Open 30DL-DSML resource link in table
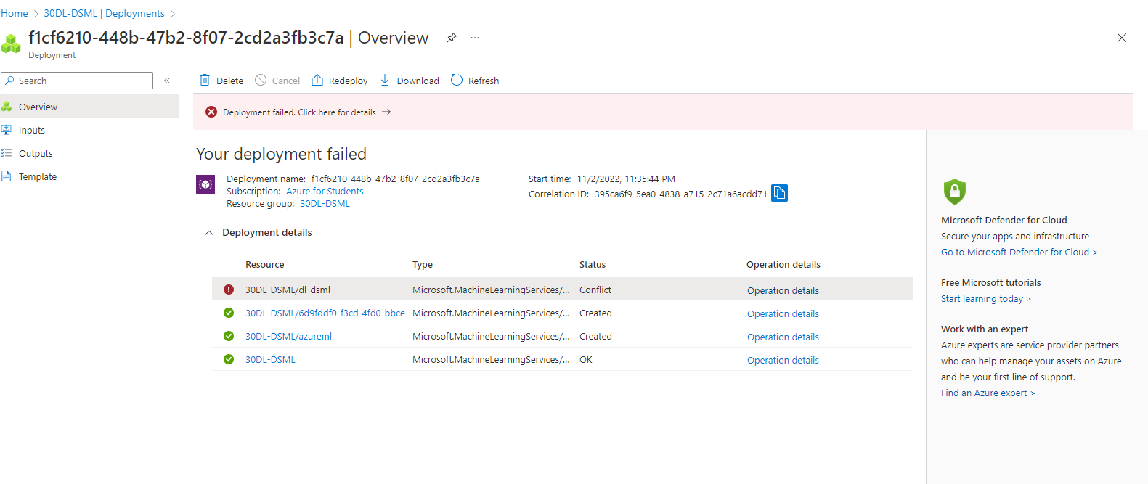This screenshot has width=1148, height=484. pyautogui.click(x=270, y=359)
